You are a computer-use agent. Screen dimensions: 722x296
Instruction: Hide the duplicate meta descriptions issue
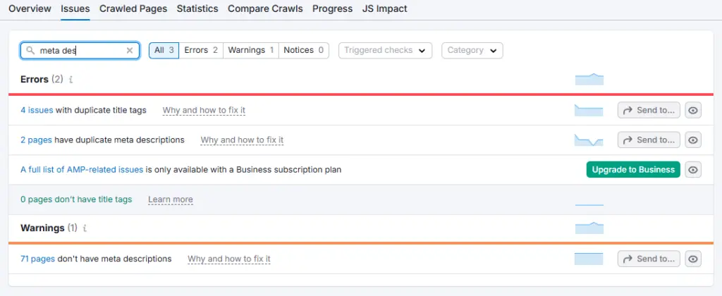pos(694,140)
